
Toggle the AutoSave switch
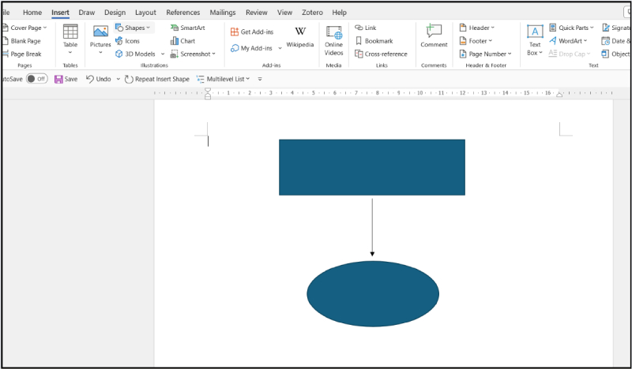pyautogui.click(x=36, y=79)
